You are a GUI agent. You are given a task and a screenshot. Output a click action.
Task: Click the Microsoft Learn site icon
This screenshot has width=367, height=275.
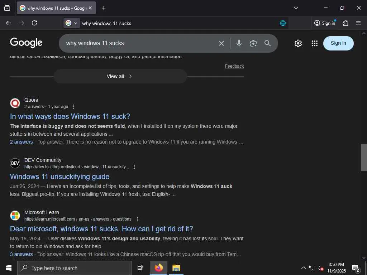15,216
